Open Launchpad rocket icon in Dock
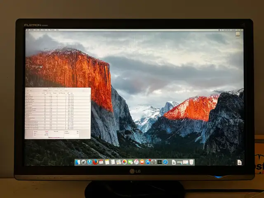Image resolution: width=264 pixels, height=198 pixels. (84, 162)
